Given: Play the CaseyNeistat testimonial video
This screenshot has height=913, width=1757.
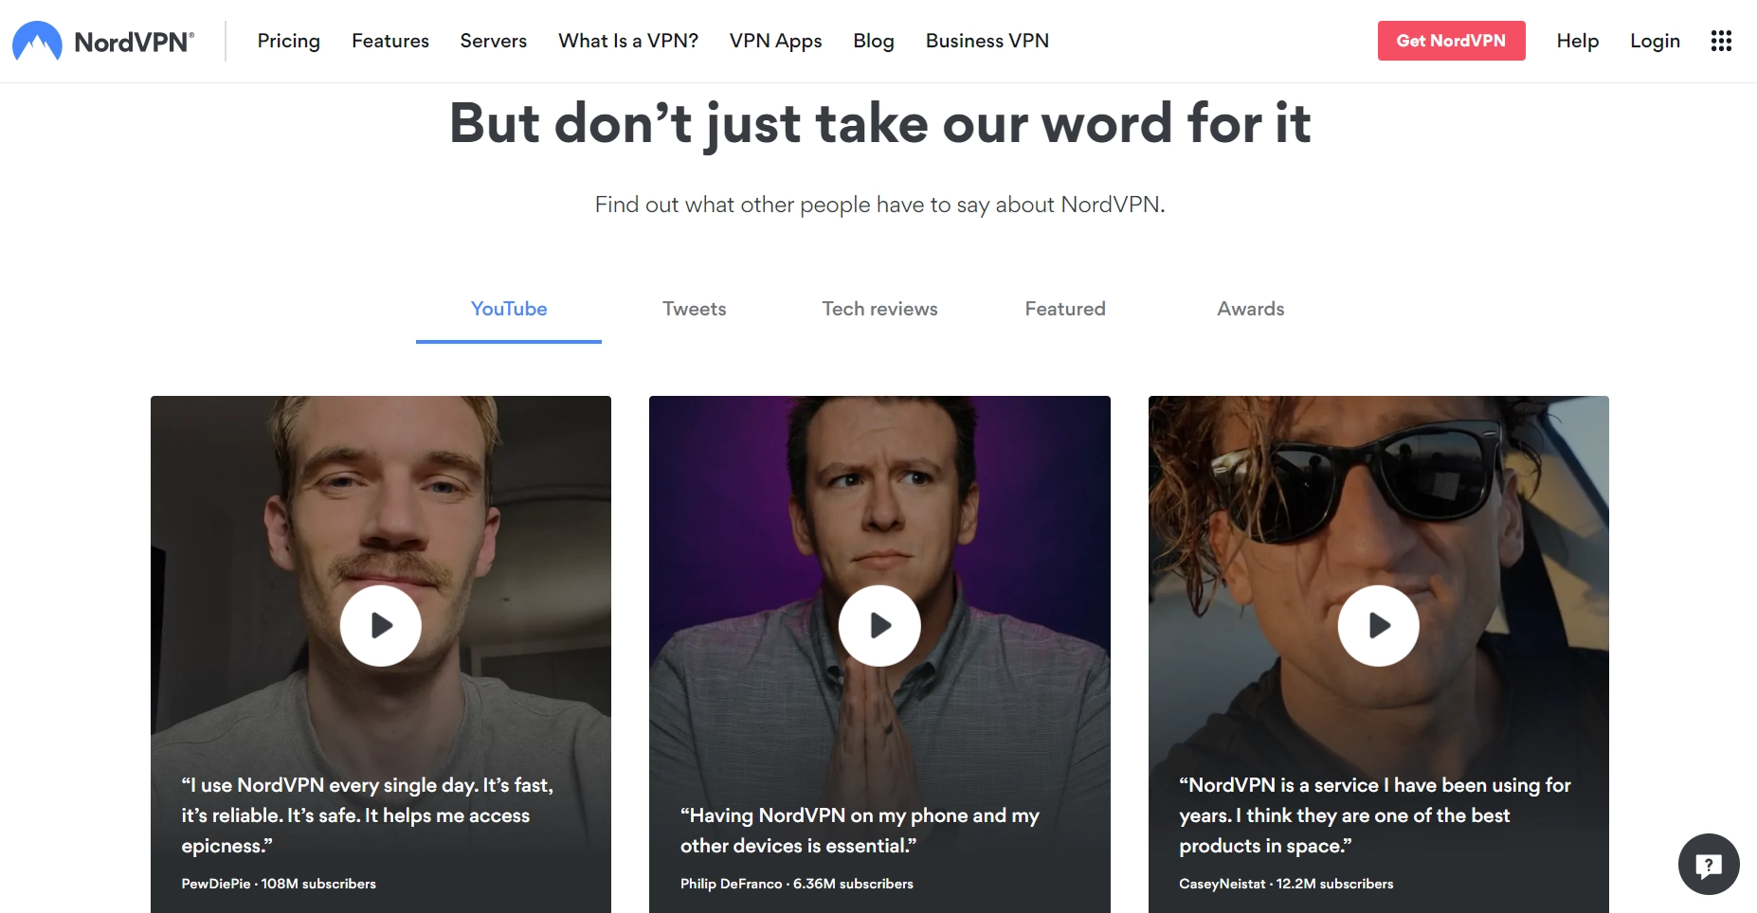Looking at the screenshot, I should [x=1378, y=625].
